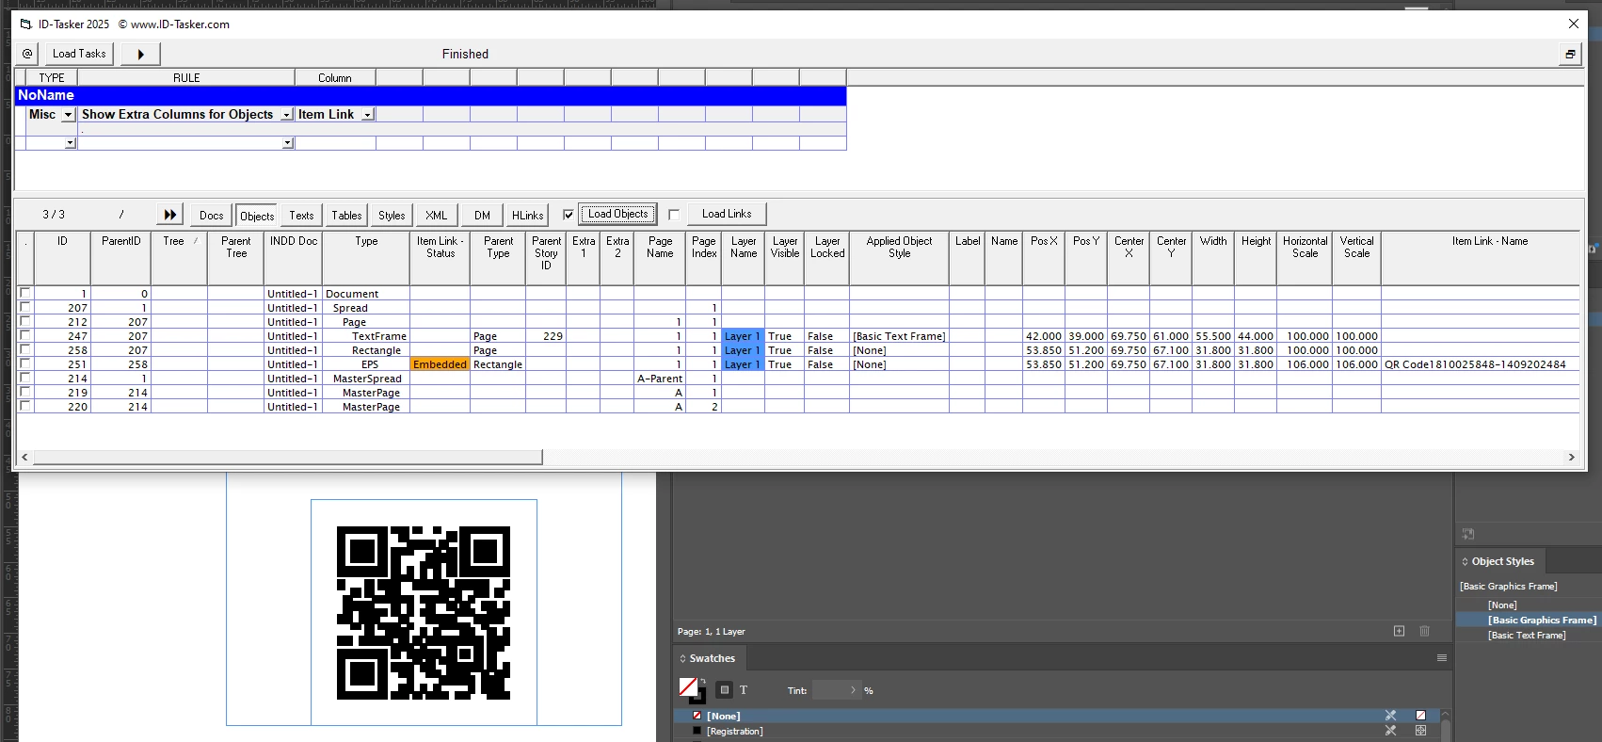Image resolution: width=1602 pixels, height=742 pixels.
Task: Switch to the Tables tab
Action: coord(346,215)
